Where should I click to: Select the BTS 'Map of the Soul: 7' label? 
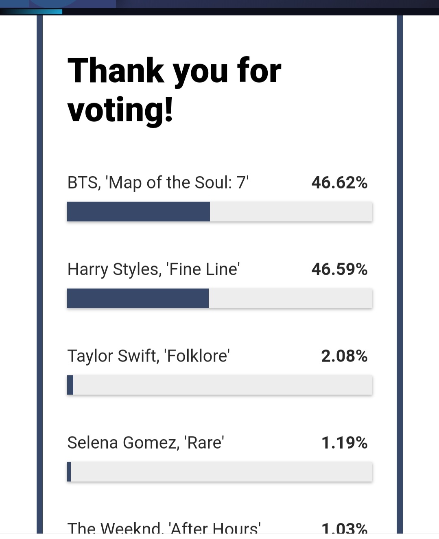pyautogui.click(x=158, y=183)
